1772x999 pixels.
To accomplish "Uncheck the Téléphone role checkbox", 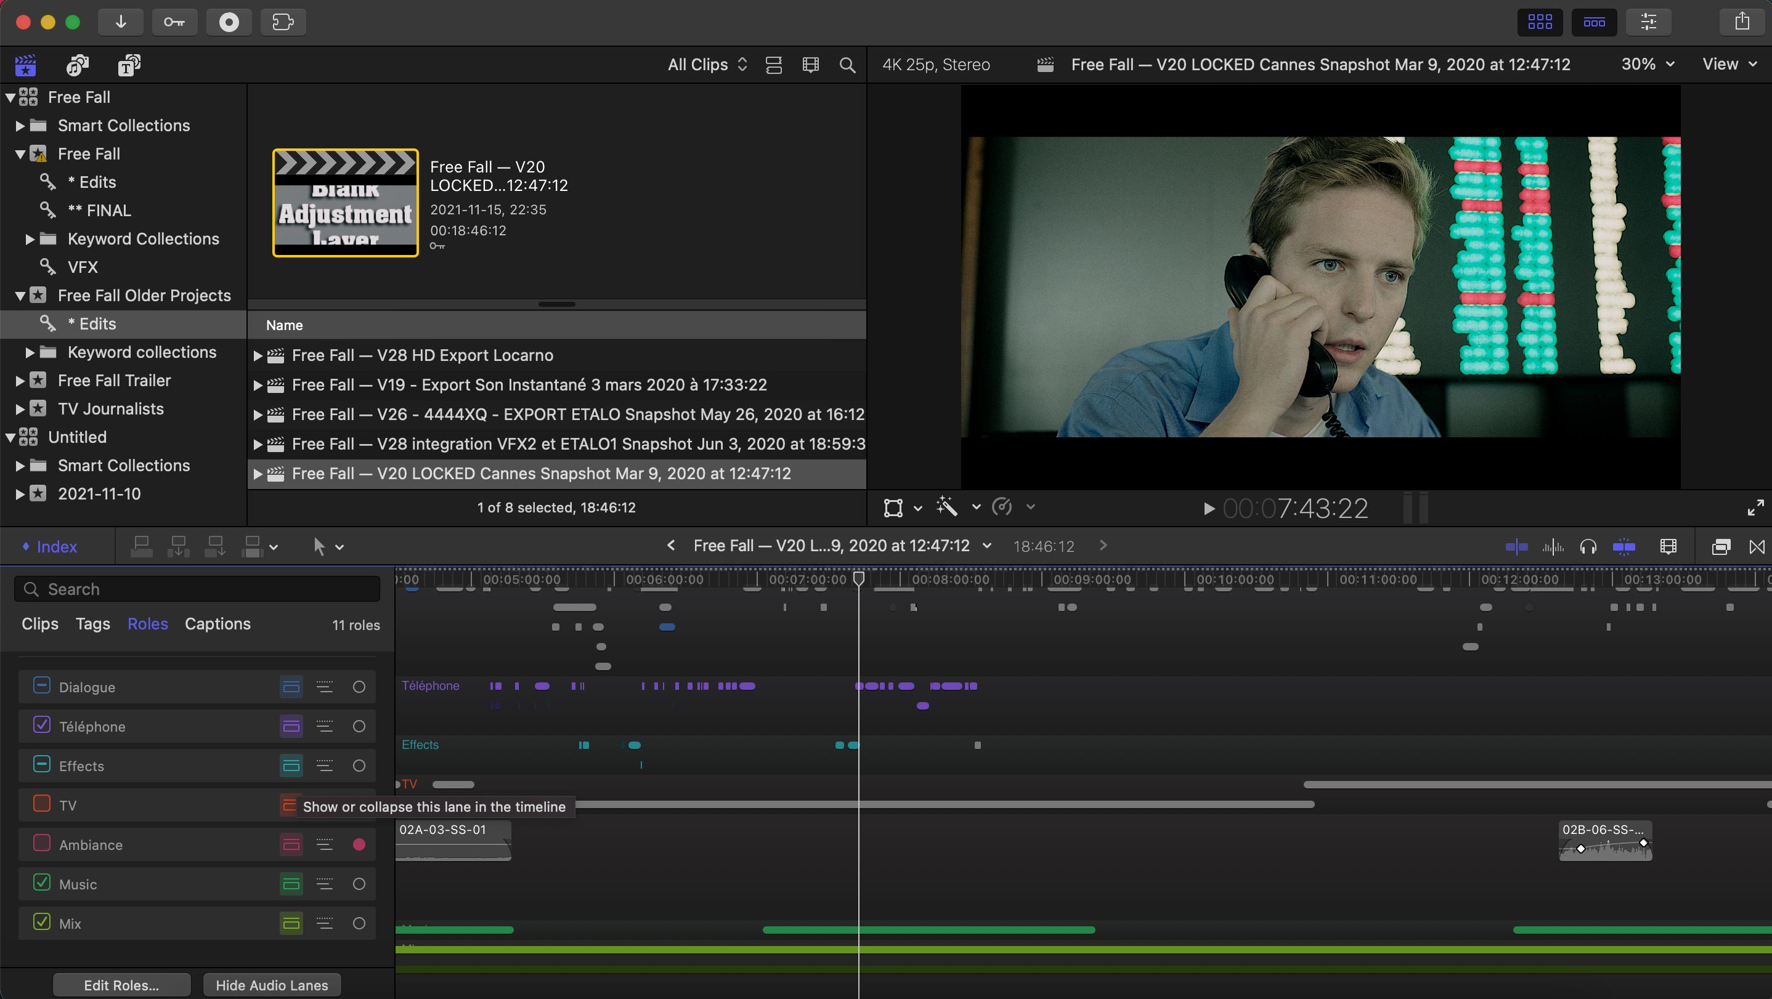I will point(42,725).
